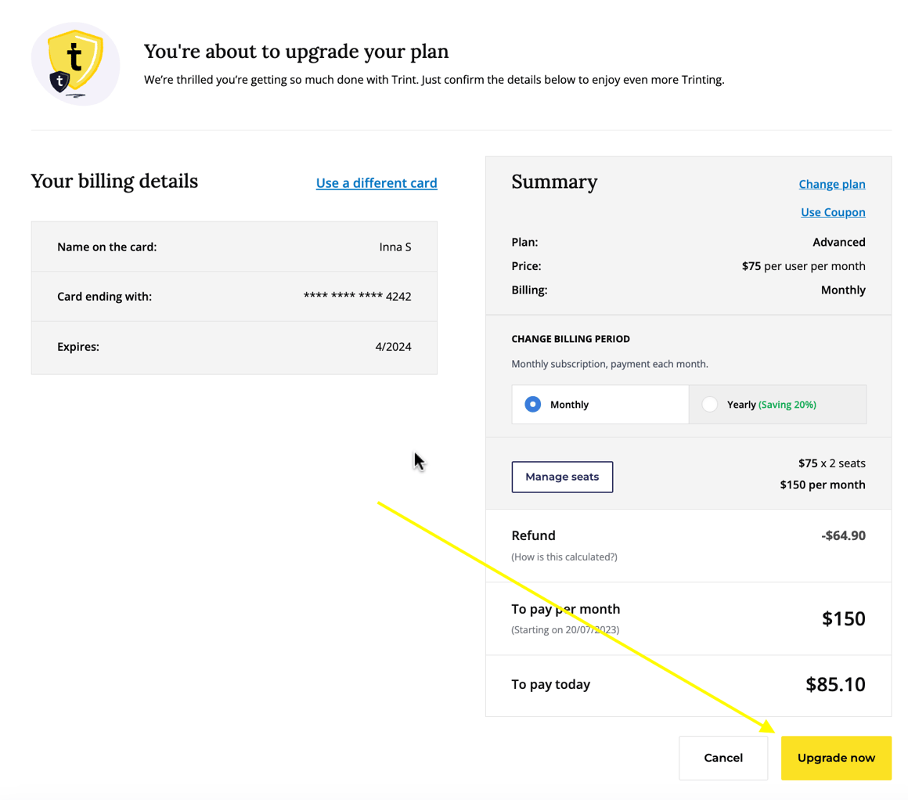Click the Manage seats button

562,477
